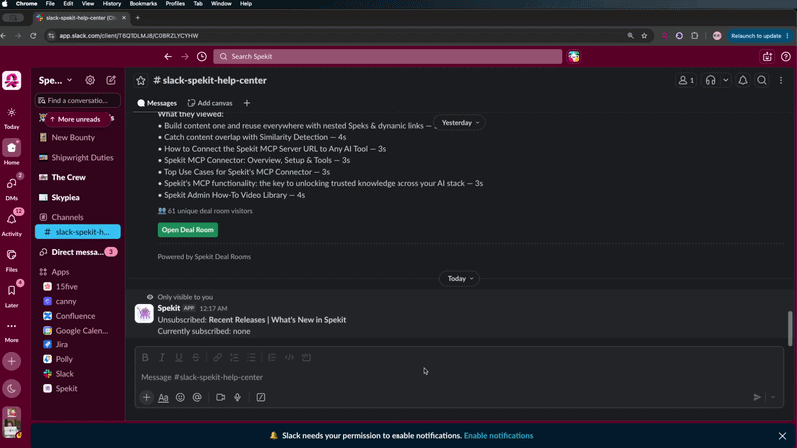The image size is (797, 448).
Task: Toggle strikethrough formatting
Action: pos(195,358)
